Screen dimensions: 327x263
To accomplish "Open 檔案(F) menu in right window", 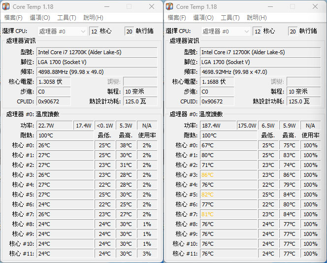I will coord(177,18).
